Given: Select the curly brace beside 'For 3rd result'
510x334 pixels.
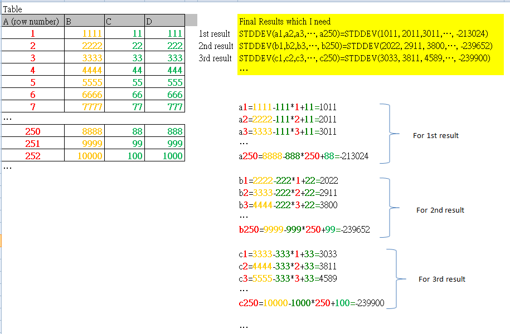Looking at the screenshot, I should tap(394, 278).
